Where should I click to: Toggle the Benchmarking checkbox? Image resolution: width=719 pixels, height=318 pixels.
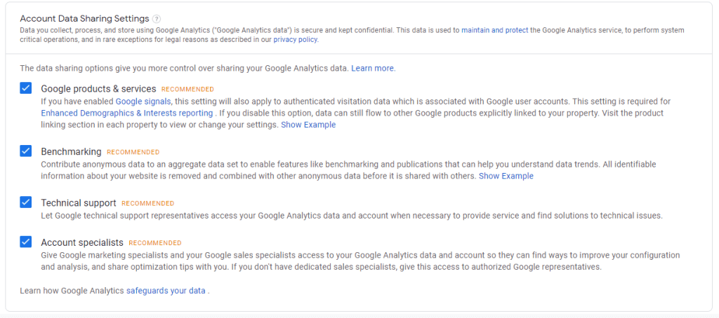(x=26, y=151)
